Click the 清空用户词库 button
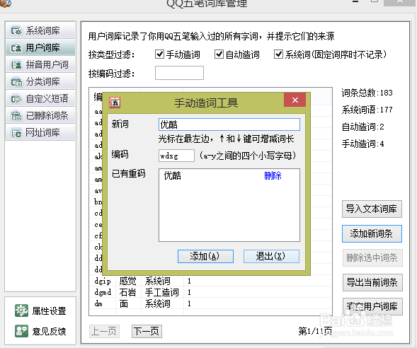The image size is (417, 348). (372, 306)
